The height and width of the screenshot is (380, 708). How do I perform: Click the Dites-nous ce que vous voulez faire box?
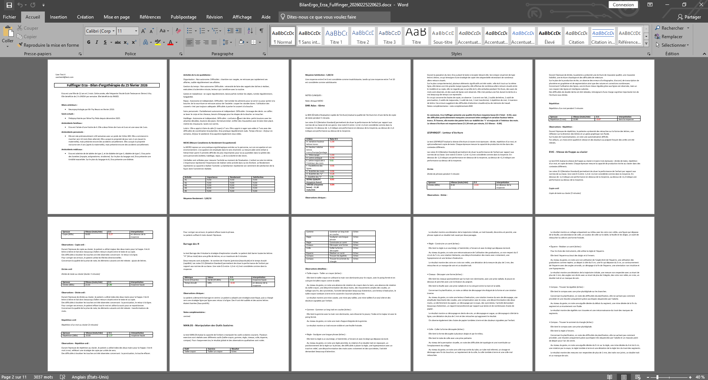click(x=335, y=17)
